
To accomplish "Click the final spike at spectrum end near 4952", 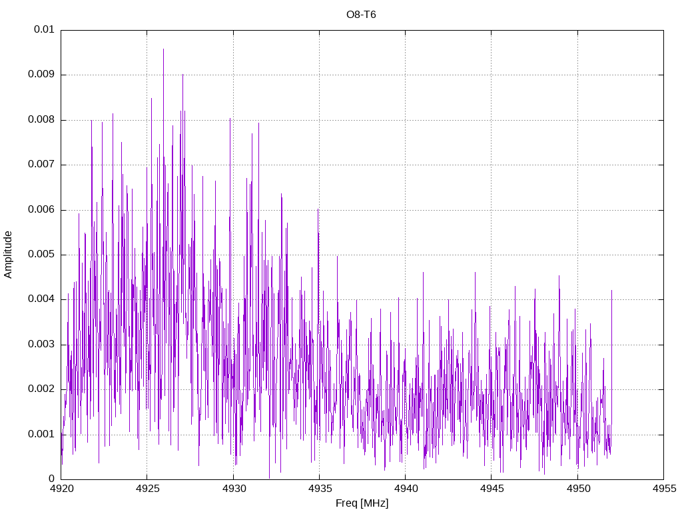I will tap(611, 291).
